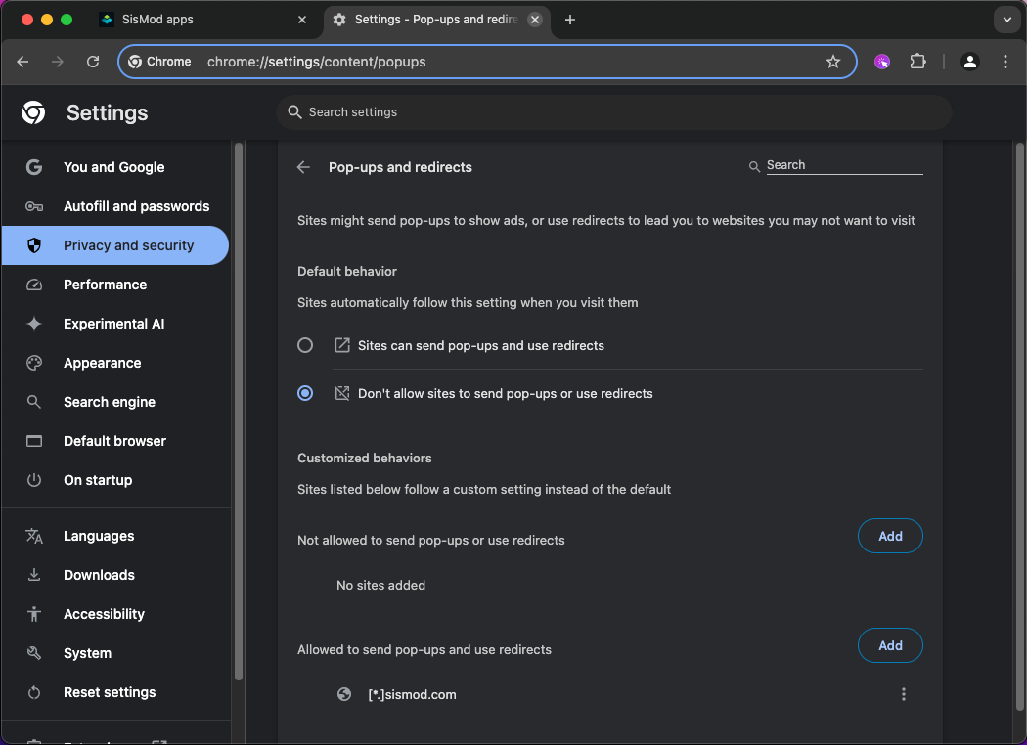Click the Chrome site info chip in address bar
The height and width of the screenshot is (745, 1027).
159,62
